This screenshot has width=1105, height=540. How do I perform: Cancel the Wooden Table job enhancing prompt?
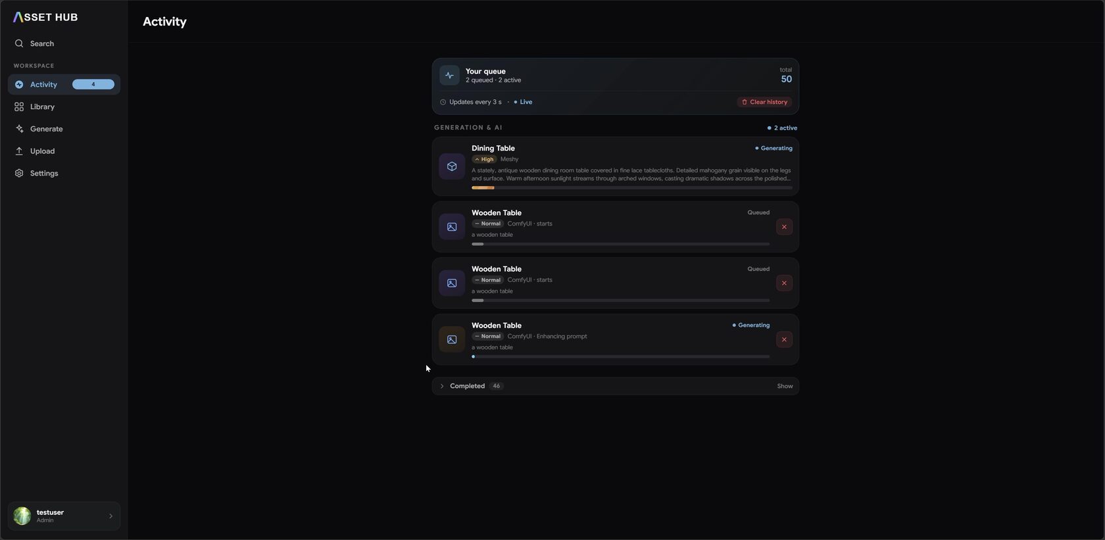coord(784,339)
